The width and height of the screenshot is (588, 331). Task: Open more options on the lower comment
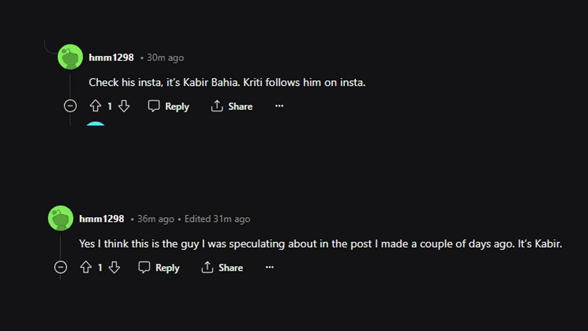tap(269, 267)
